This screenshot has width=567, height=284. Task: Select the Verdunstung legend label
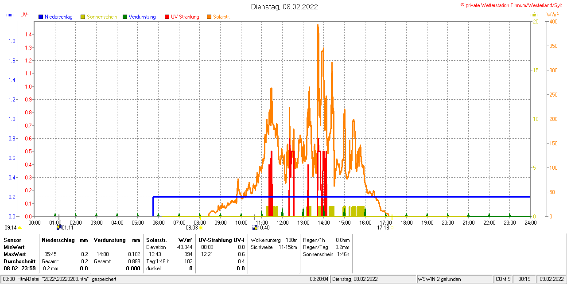coord(142,17)
